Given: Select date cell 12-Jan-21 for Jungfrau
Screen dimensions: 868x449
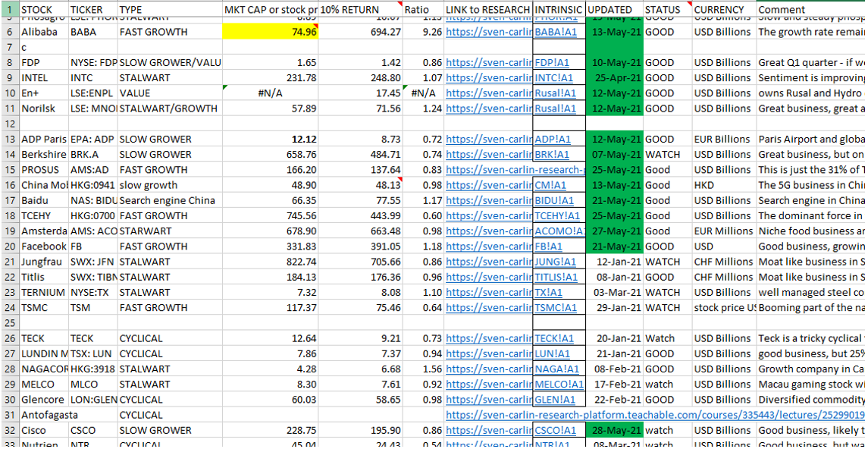Looking at the screenshot, I should click(x=615, y=262).
